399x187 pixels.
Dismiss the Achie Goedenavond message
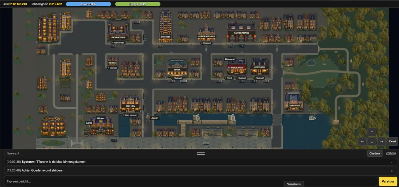point(392,171)
